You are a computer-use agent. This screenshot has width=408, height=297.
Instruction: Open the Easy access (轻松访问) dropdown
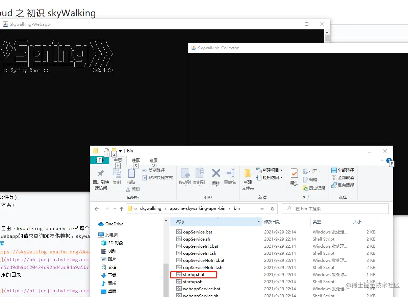tap(270, 178)
